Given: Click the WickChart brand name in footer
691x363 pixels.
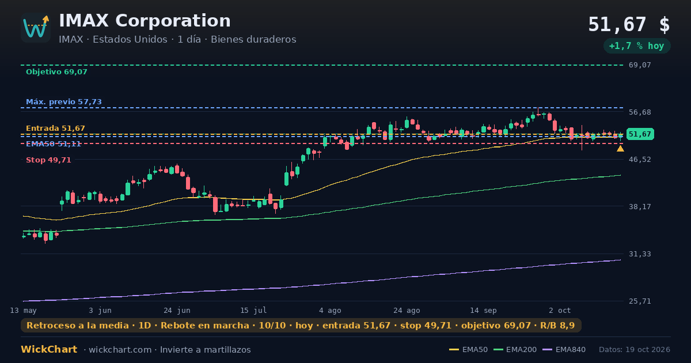Looking at the screenshot, I should pyautogui.click(x=49, y=350).
